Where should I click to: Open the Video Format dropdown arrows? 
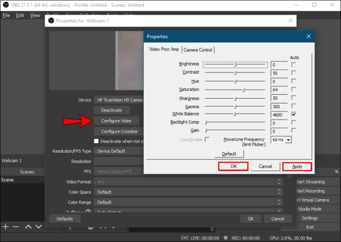point(279,182)
